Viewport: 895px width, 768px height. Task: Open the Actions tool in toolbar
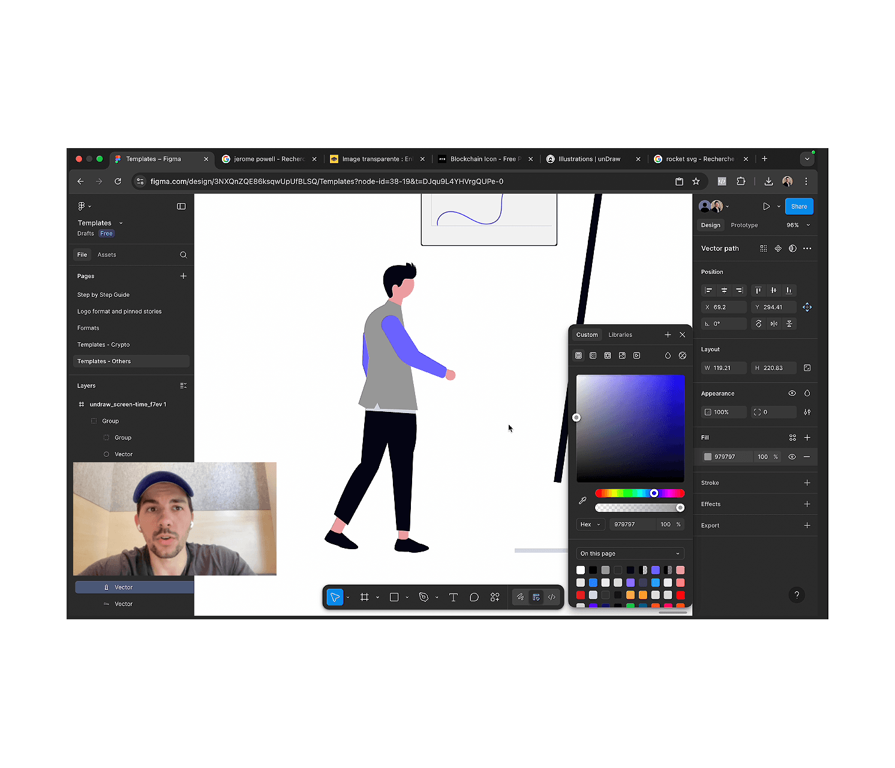[495, 597]
